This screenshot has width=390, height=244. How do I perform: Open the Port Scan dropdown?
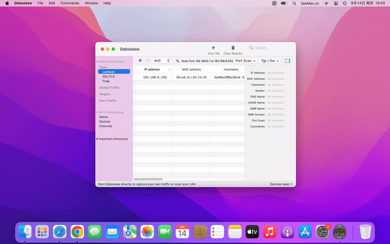point(245,61)
